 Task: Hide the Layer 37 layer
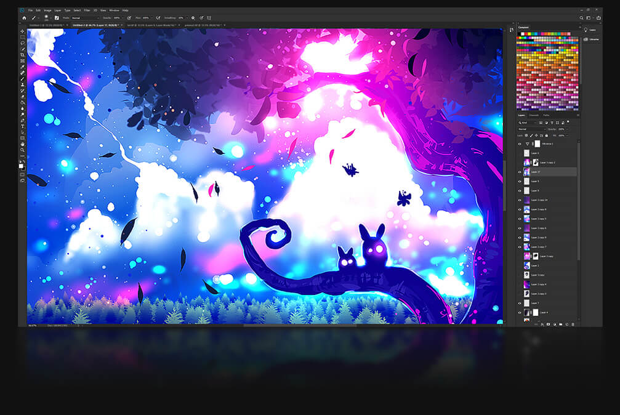coord(520,172)
